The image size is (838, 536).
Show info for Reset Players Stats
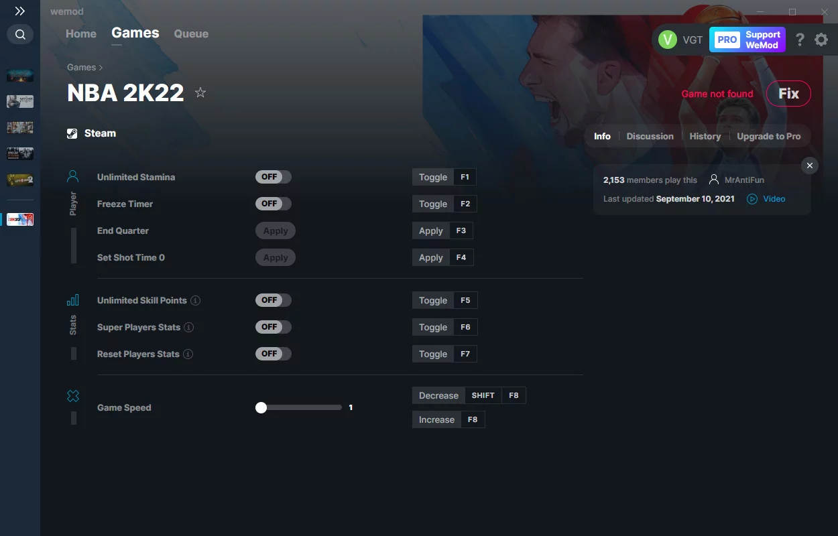(188, 354)
